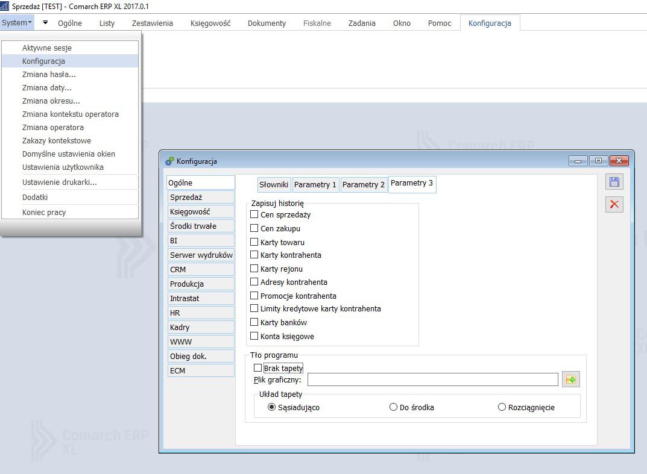This screenshot has height=474, width=647.
Task: Click the Comarch app icon in title bar
Action: 5,6
